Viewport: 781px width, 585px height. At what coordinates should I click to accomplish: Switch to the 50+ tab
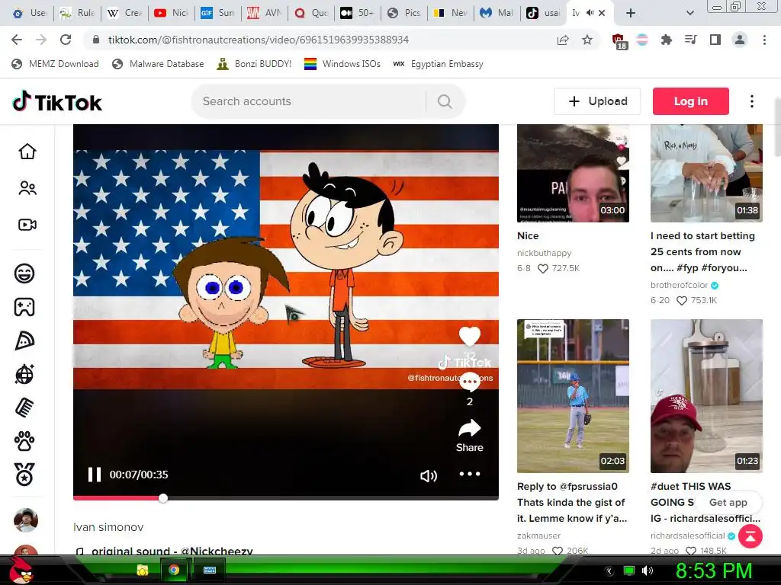tap(357, 13)
